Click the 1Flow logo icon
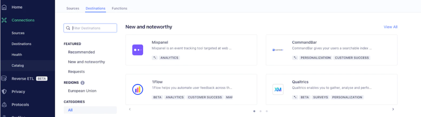 pos(138,89)
